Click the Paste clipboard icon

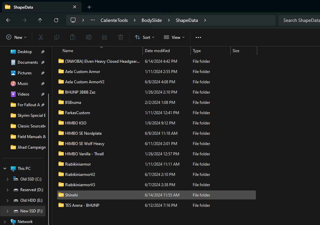tap(73, 37)
